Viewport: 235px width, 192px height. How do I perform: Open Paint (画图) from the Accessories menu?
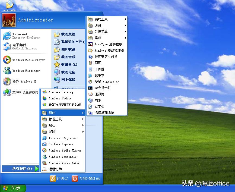[97, 63]
